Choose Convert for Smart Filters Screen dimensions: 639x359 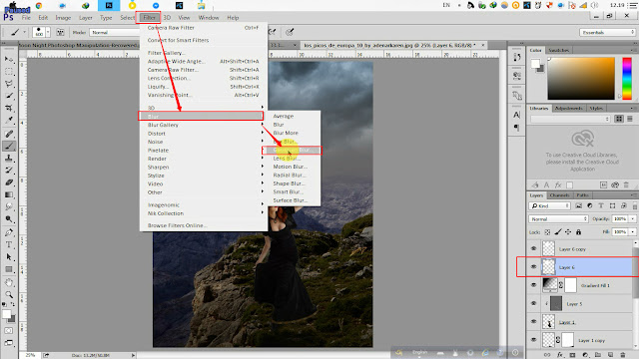tap(178, 40)
